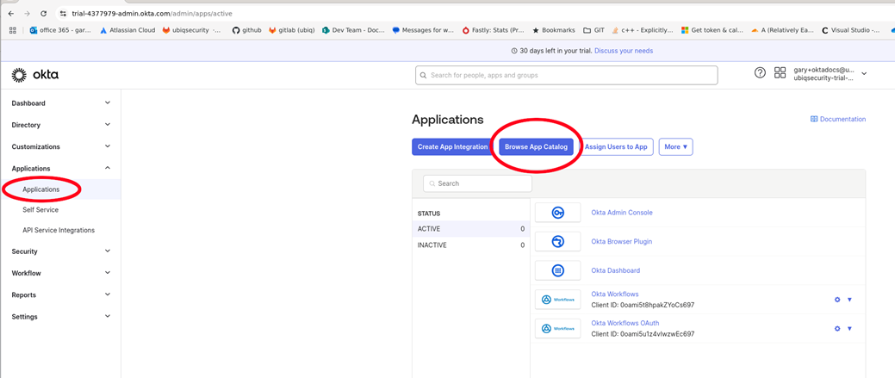Screen dimensions: 895x378
Task: Open the ubiqsecurity GitLab bookmark
Action: pos(192,30)
